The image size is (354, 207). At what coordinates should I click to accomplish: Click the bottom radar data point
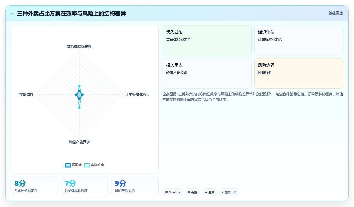point(79,107)
